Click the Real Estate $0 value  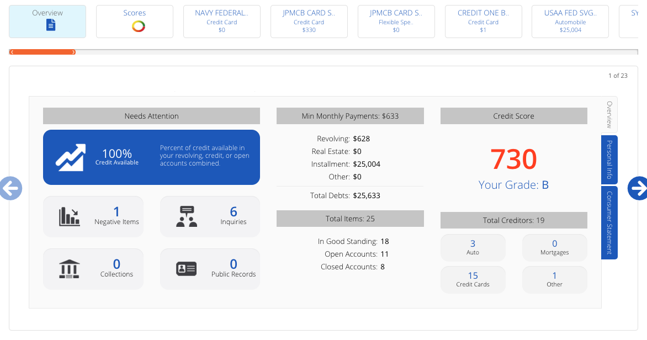tap(357, 151)
